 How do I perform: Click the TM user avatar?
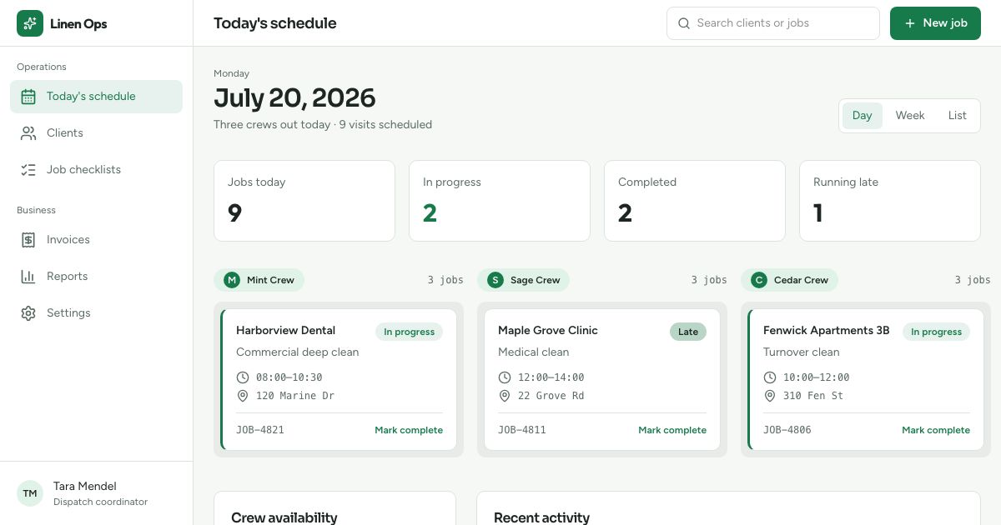[x=30, y=493]
